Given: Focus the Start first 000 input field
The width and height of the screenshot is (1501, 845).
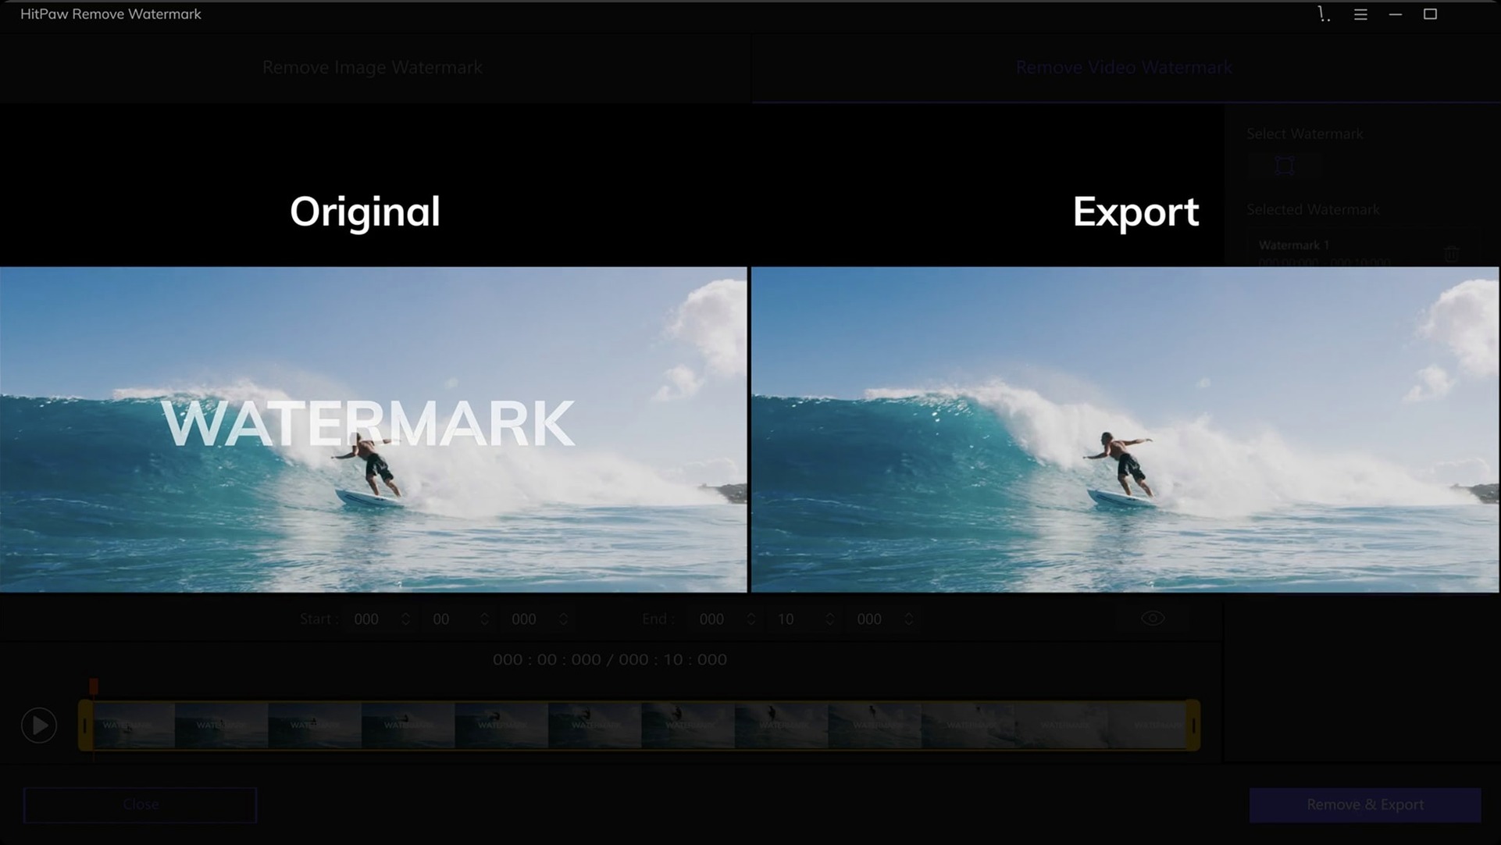Looking at the screenshot, I should pos(379,619).
